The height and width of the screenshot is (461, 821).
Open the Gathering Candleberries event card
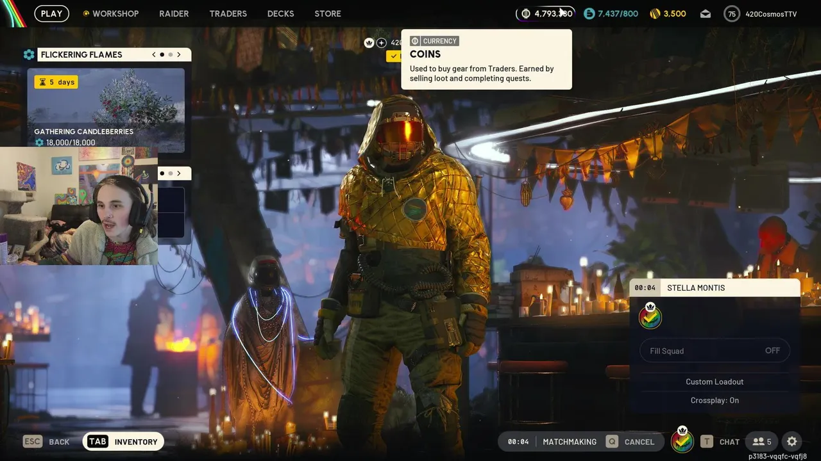coord(106,110)
